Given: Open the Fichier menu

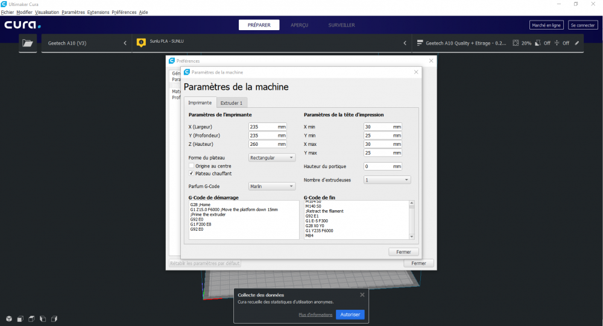Looking at the screenshot, I should tap(7, 12).
